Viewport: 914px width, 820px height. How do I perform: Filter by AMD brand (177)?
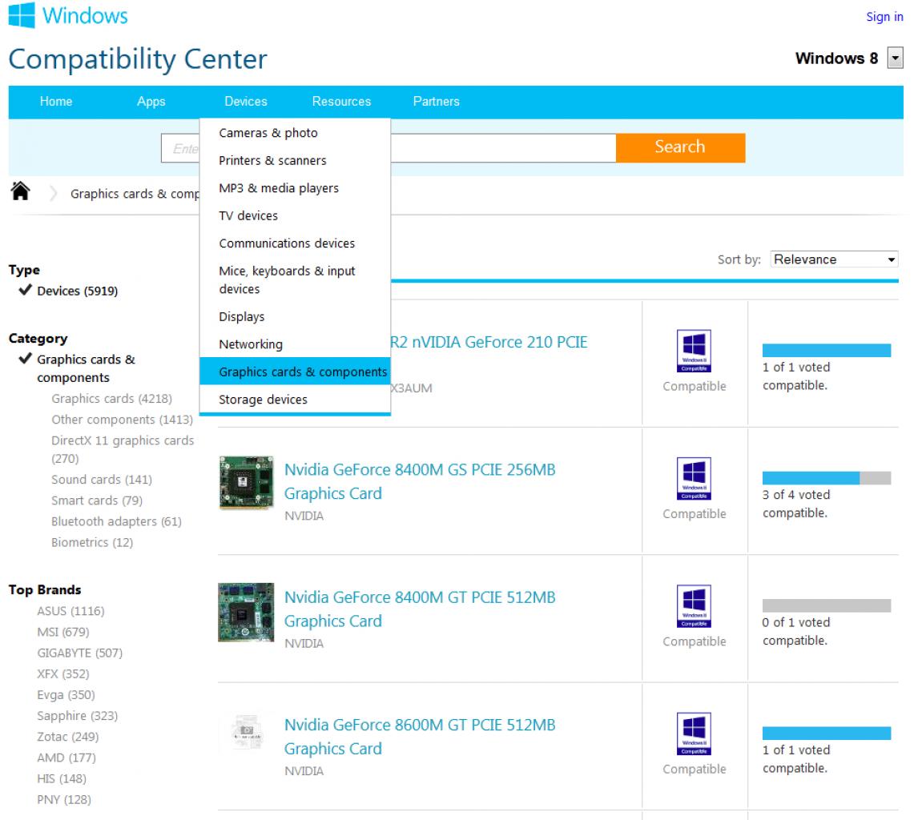tap(66, 758)
